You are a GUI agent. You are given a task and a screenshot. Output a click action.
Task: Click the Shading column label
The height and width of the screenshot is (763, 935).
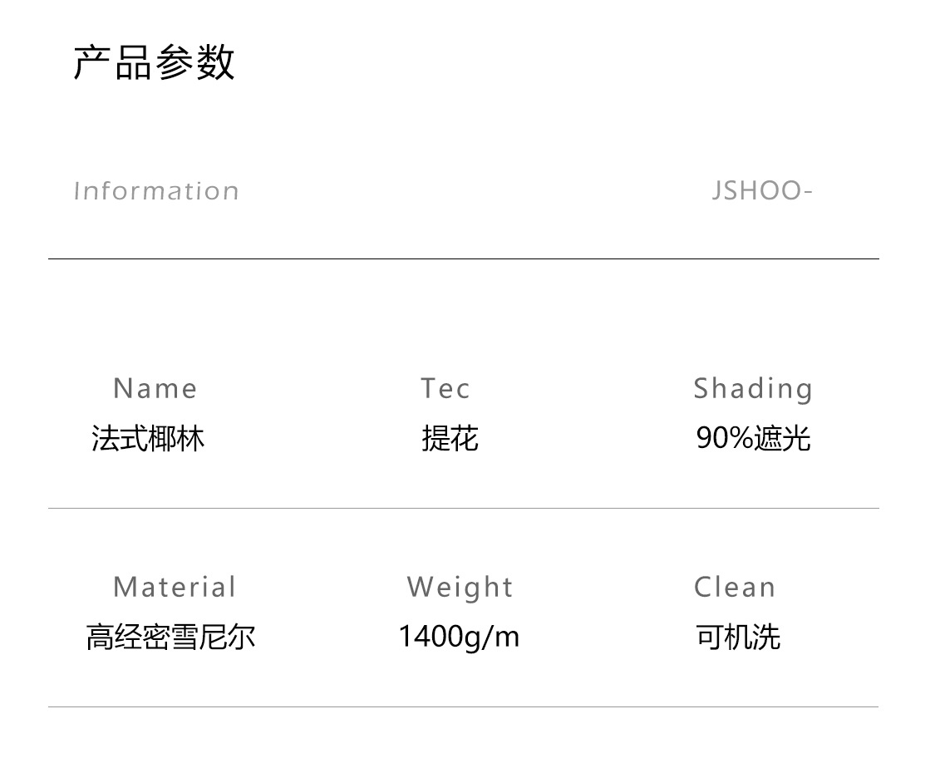[753, 388]
